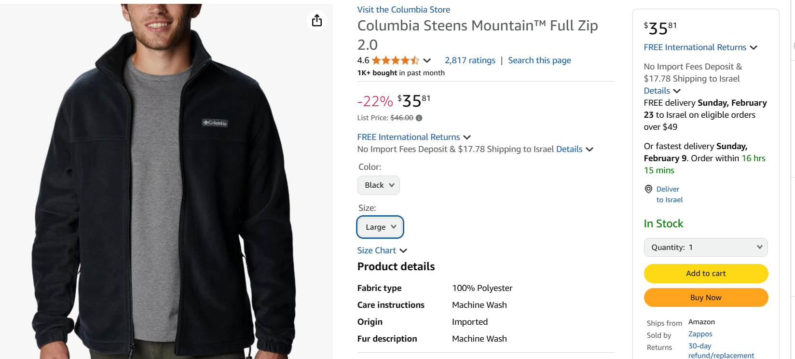Click the Zappos seller link
This screenshot has height=359, width=795.
pos(700,334)
